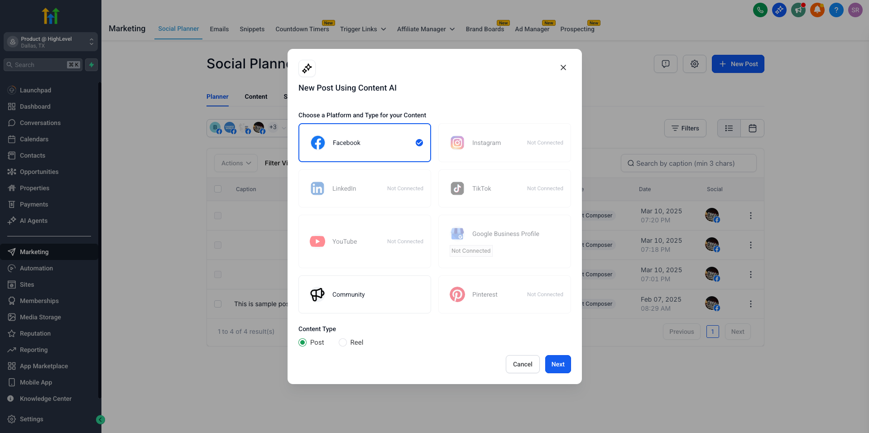
Task: Click the green phone dialer icon
Action: (760, 10)
